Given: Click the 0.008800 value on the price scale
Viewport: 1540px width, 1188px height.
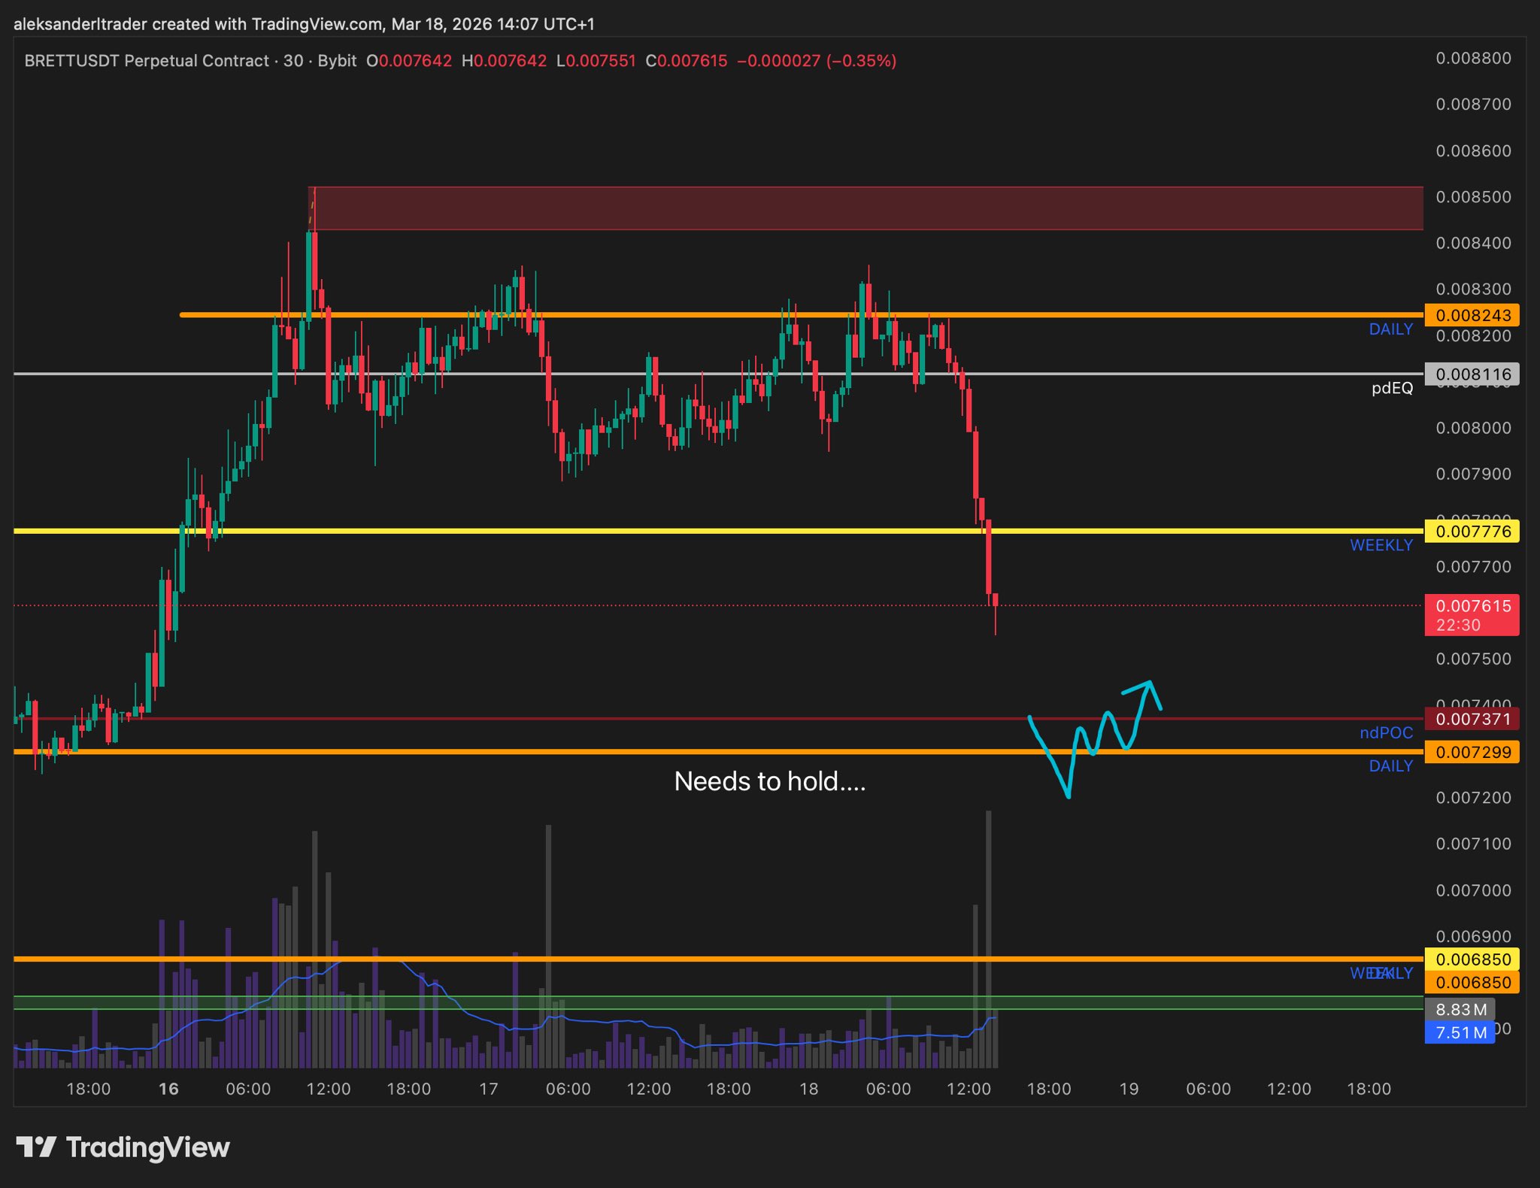Looking at the screenshot, I should click(x=1472, y=59).
